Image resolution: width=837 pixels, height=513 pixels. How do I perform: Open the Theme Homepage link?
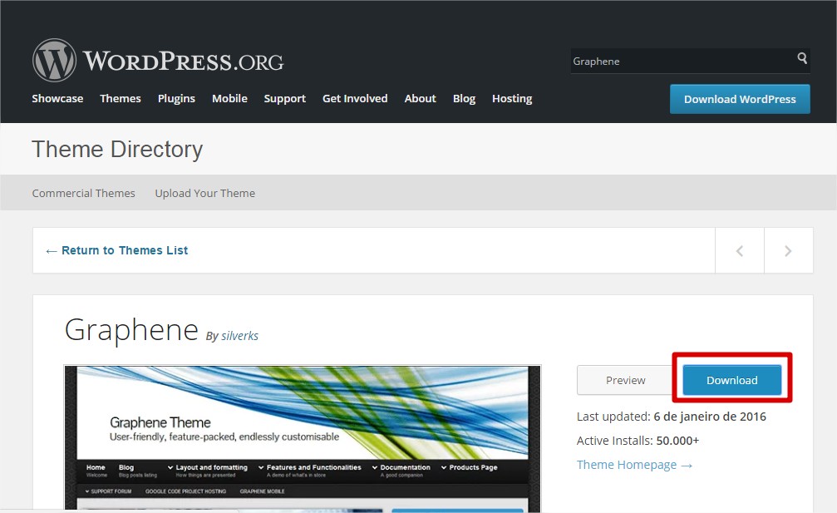click(635, 465)
